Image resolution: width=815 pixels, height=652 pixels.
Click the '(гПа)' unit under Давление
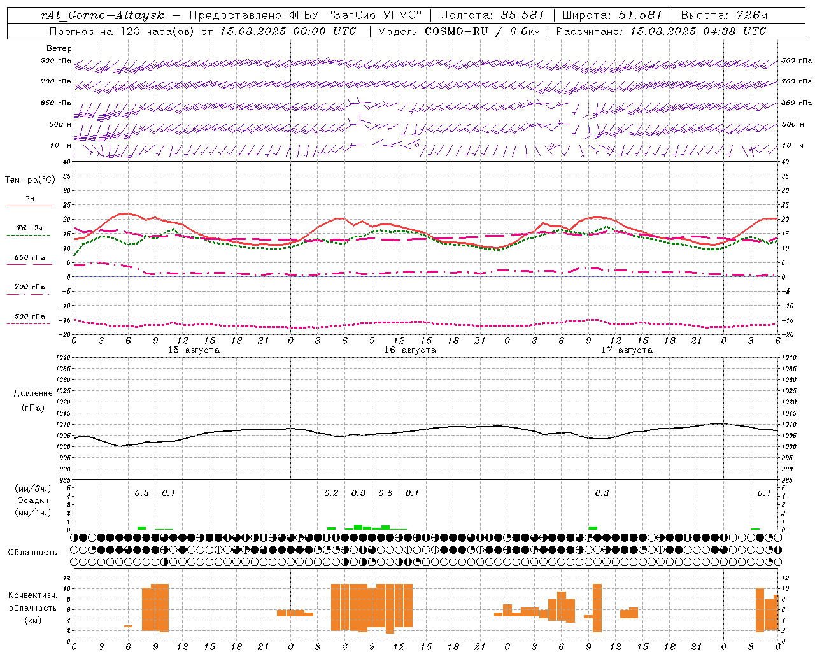pos(33,407)
